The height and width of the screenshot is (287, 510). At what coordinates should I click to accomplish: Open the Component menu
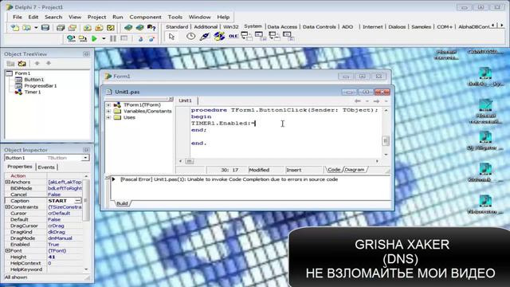(x=145, y=17)
